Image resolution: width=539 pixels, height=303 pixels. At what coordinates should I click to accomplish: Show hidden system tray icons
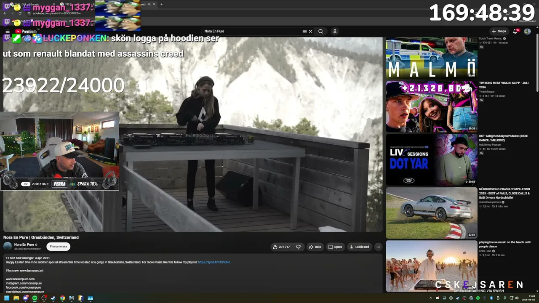[431, 298]
